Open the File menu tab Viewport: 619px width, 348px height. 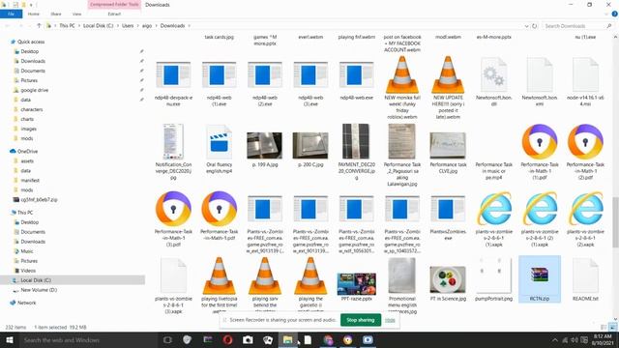pyautogui.click(x=11, y=14)
